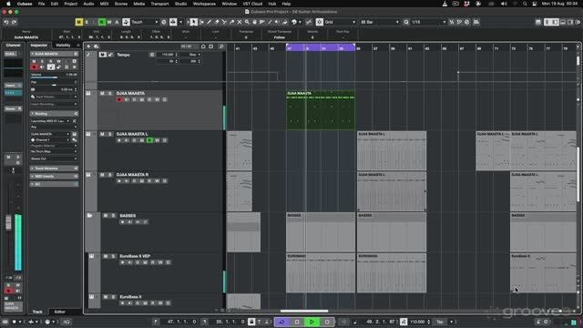
Task: Click the Undo arrow in toolbar
Action: (6, 22)
